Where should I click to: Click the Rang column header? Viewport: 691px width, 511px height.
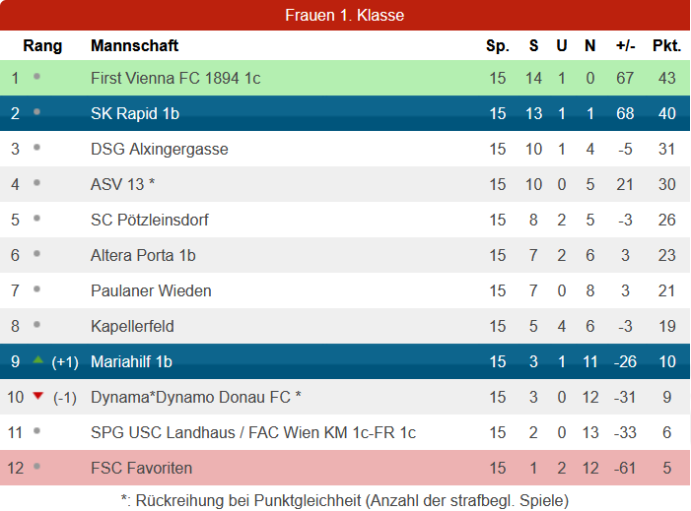[x=42, y=45]
